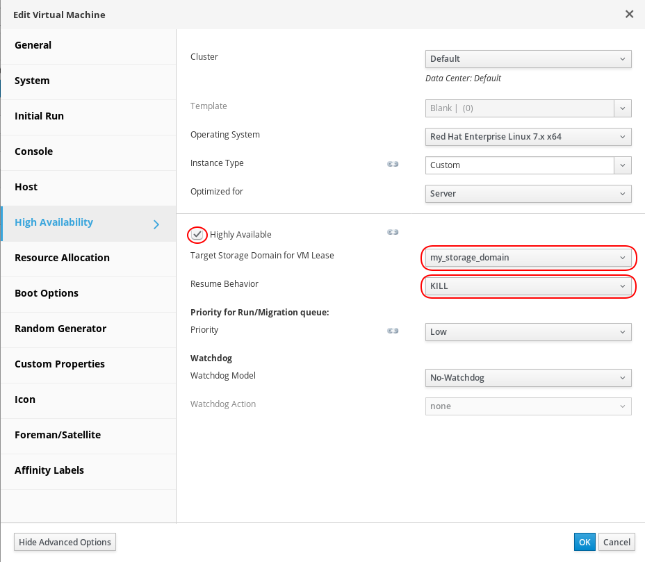Open the Operating System dropdown
This screenshot has width=645, height=562.
coord(528,137)
